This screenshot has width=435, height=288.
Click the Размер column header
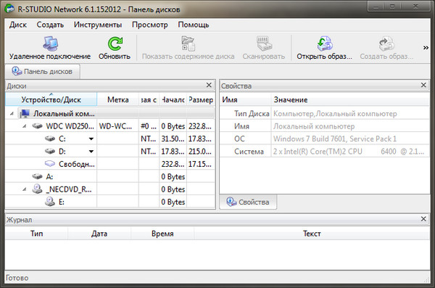(201, 99)
